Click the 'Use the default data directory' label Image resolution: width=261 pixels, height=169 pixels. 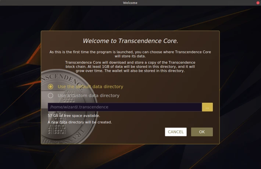click(90, 87)
